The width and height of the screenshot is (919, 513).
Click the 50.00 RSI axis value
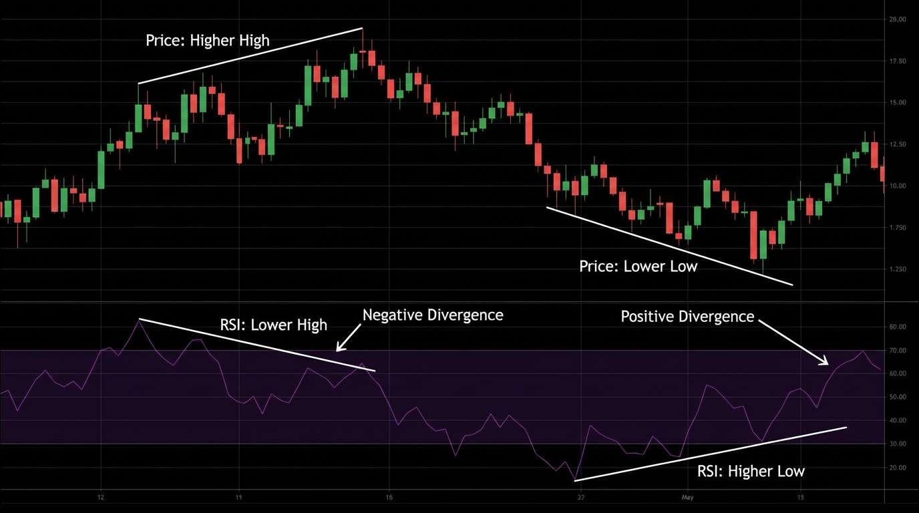pos(897,397)
